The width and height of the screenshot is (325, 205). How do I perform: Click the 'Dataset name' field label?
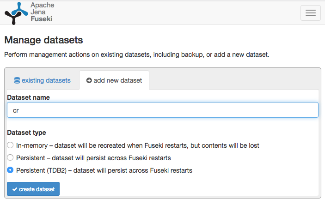point(28,97)
